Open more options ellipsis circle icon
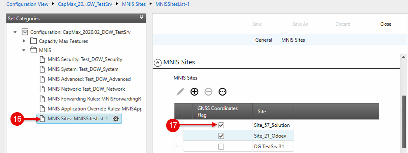The height and width of the screenshot is (153, 408). [222, 91]
